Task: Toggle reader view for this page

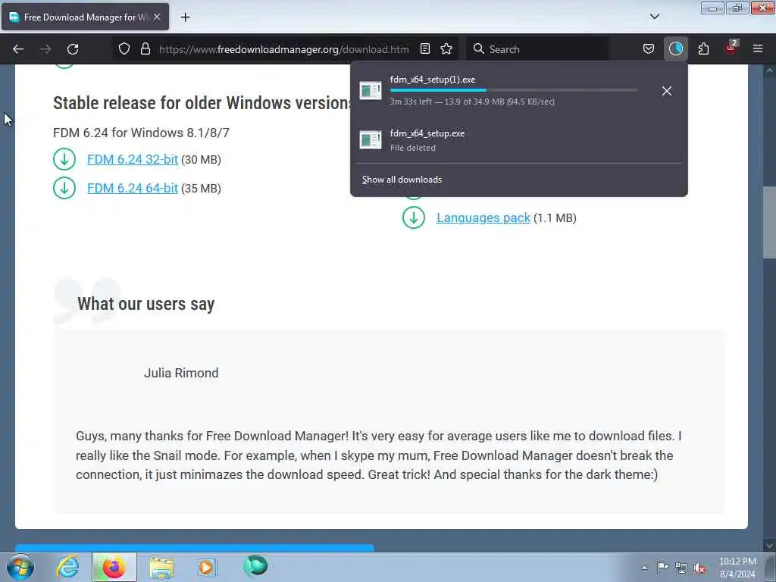Action: tap(424, 49)
